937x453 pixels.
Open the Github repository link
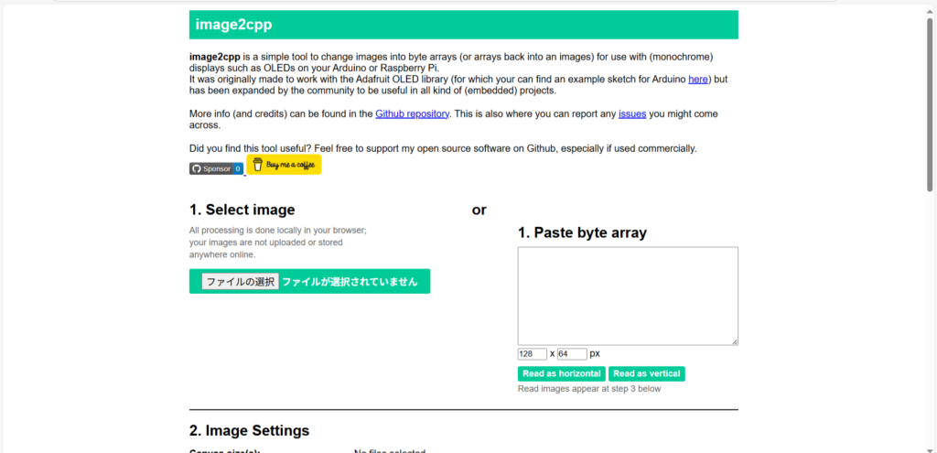[x=413, y=113]
